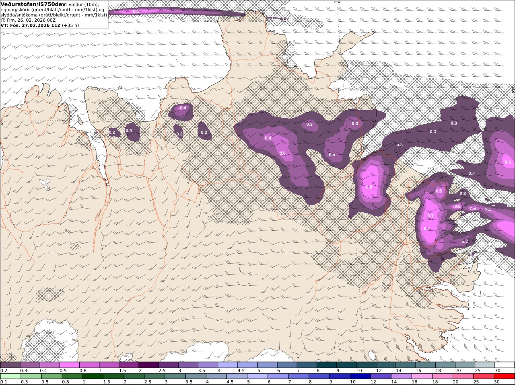
Task: Click the Veðurstofan/IS750dev title text
Action: click(x=33, y=4)
